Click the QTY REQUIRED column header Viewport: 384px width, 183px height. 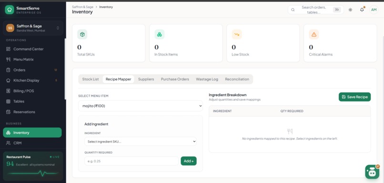(x=292, y=111)
